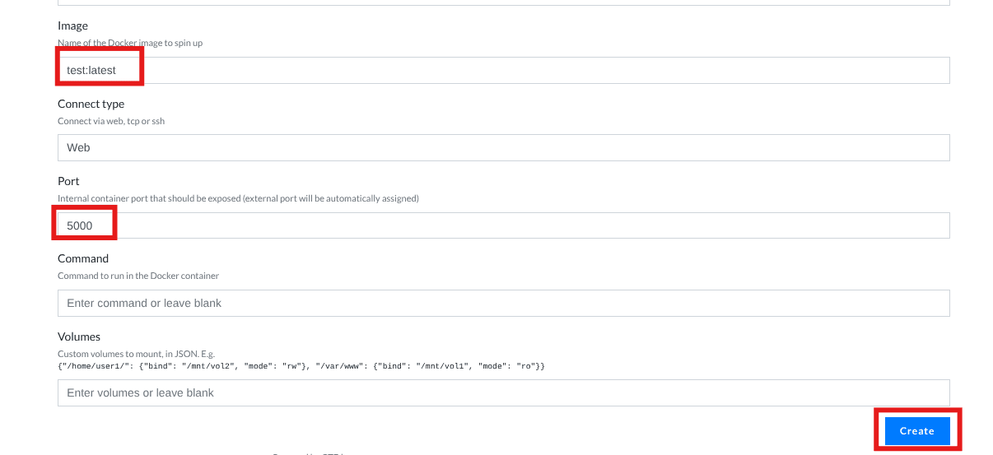993x455 pixels.
Task: Click the JSON volumes example code line
Action: tap(301, 364)
